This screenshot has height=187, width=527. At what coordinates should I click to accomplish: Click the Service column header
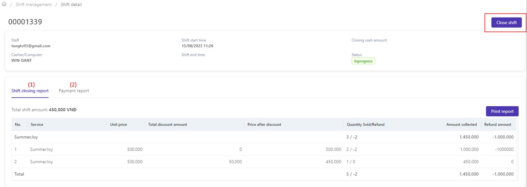37,125
